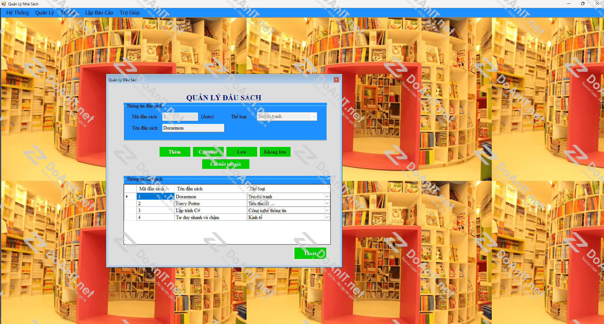This screenshot has width=604, height=324.
Task: Select cell Tư duy nhanh và chậm
Action: 211,217
